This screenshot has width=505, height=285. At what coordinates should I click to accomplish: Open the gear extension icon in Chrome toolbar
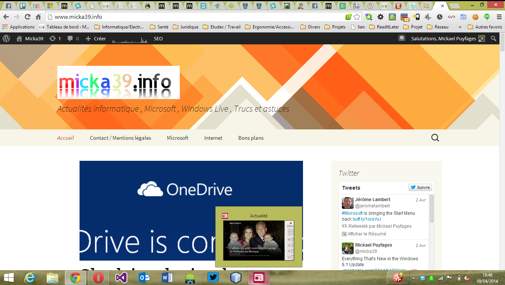tap(380, 17)
